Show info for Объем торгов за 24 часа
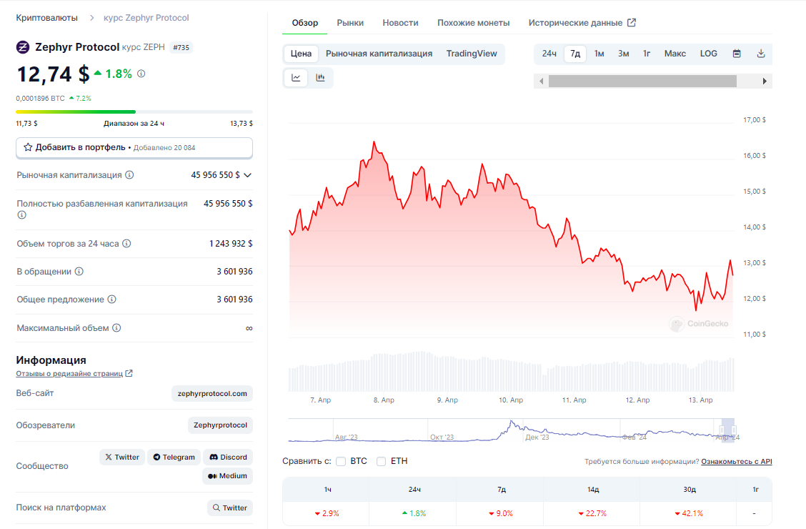 tap(126, 243)
